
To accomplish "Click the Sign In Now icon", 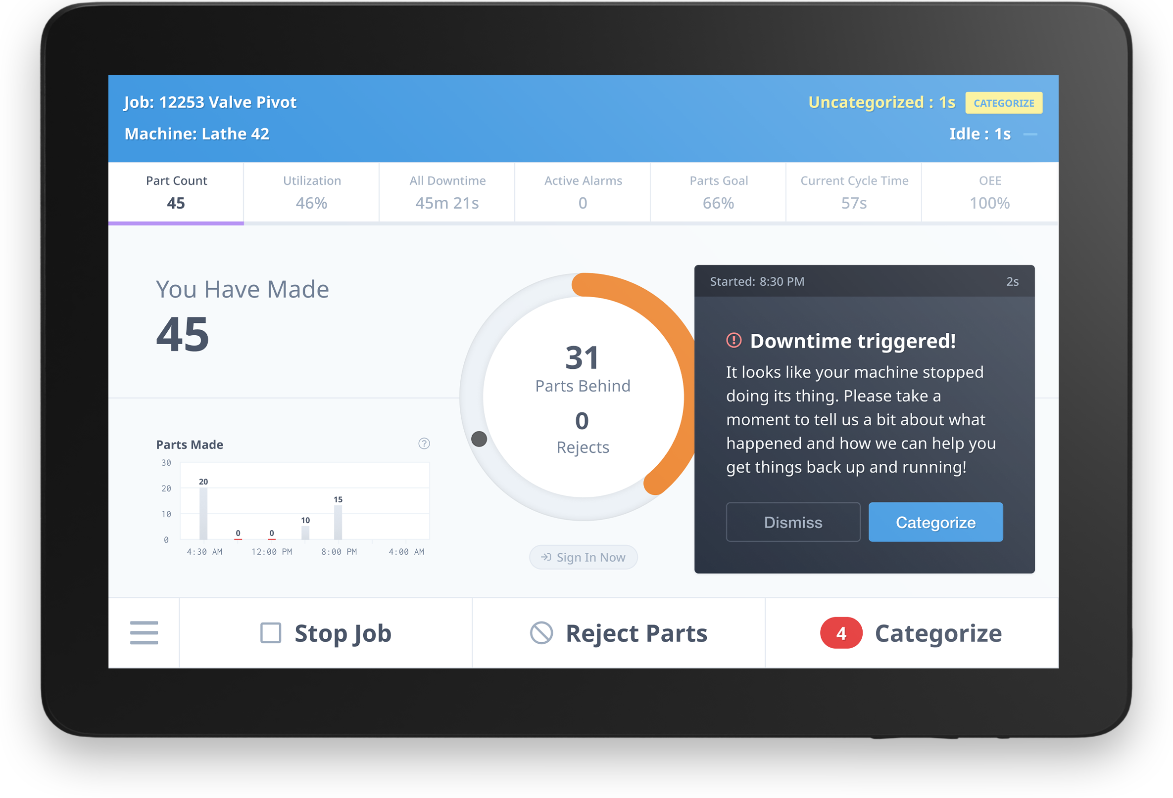I will pos(544,558).
